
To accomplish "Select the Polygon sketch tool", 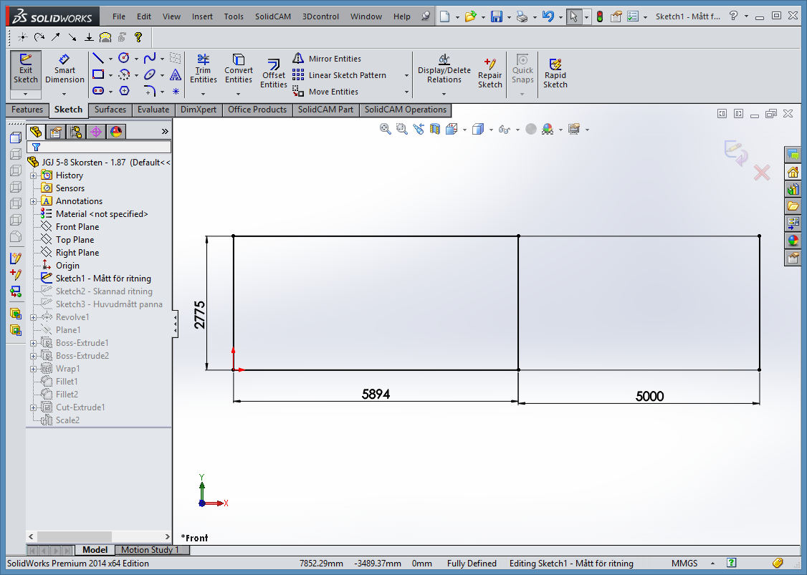I will tap(124, 91).
